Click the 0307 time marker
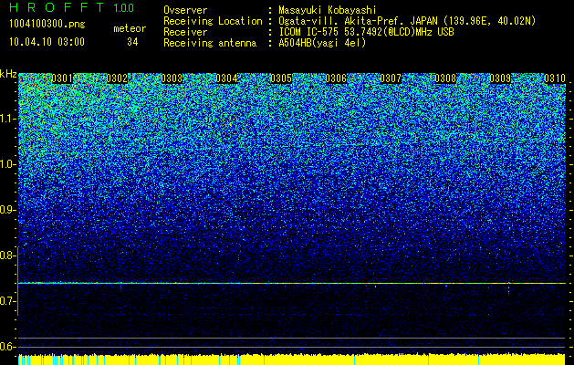The width and height of the screenshot is (574, 365). (x=391, y=78)
